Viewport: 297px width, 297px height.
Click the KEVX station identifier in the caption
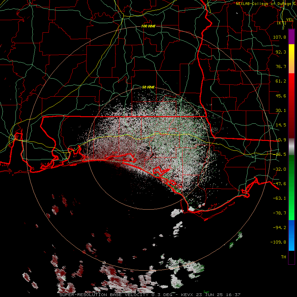pos(187,295)
